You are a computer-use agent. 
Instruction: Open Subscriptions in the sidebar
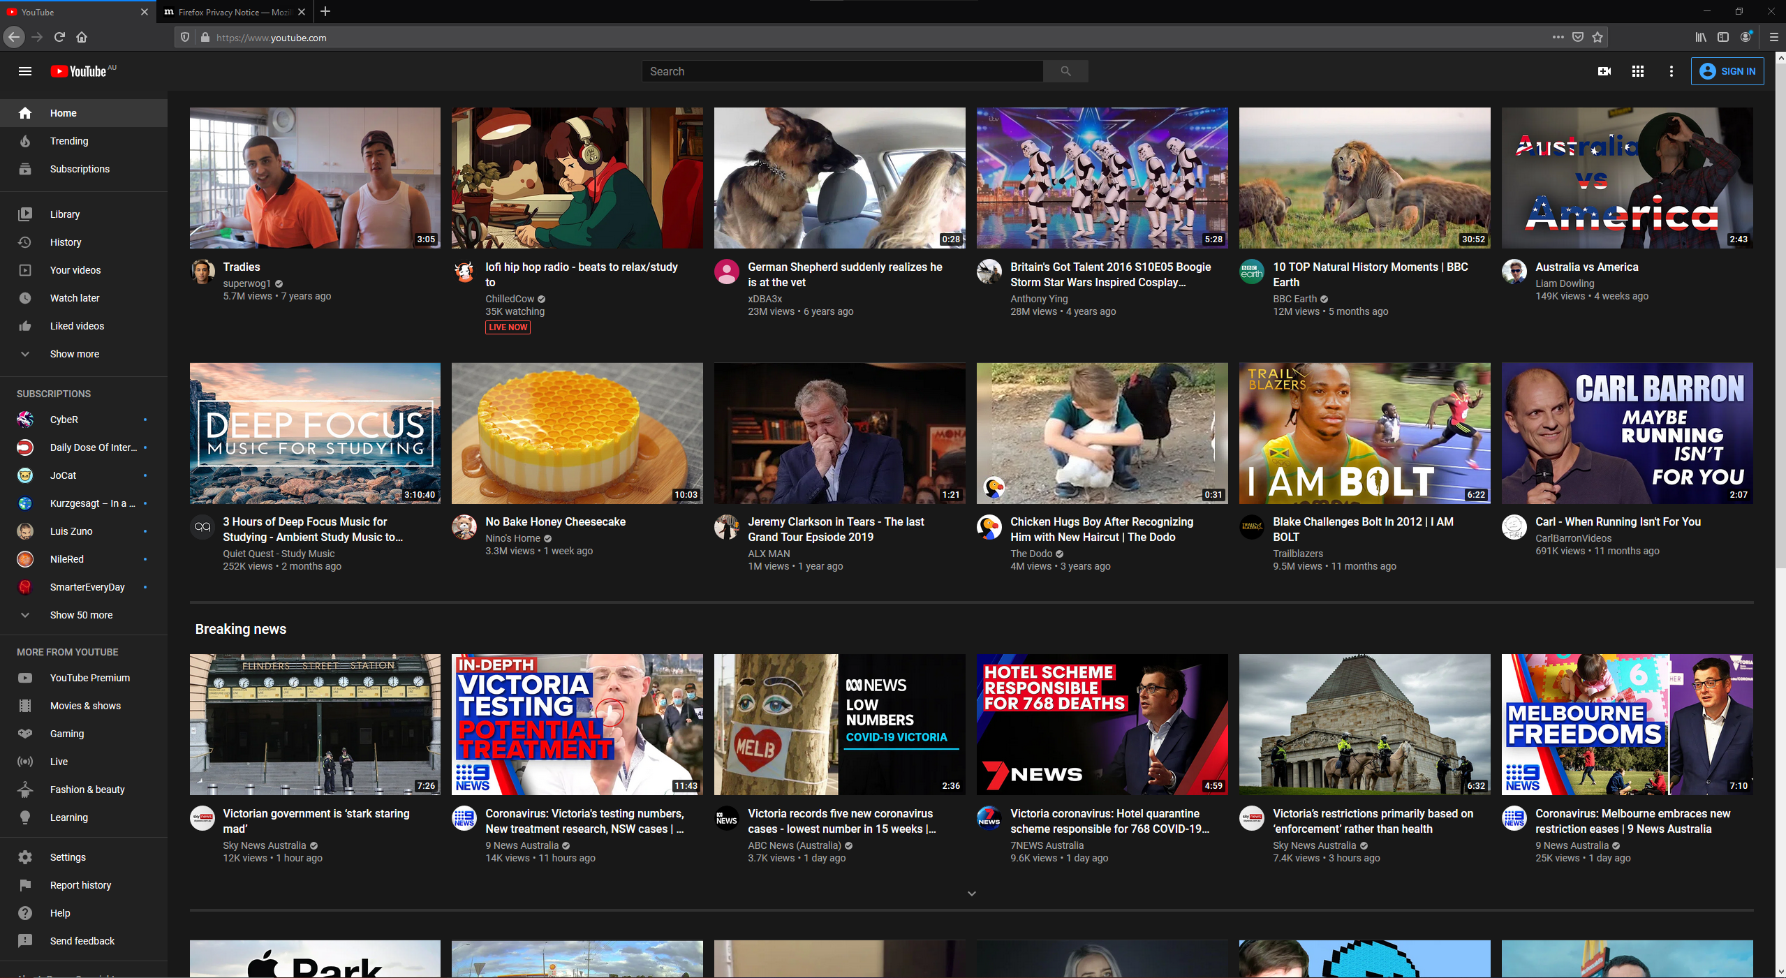(84, 169)
